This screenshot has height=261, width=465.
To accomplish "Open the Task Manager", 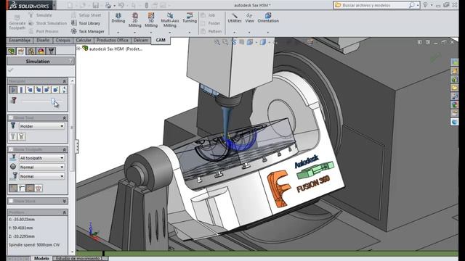I will point(88,31).
